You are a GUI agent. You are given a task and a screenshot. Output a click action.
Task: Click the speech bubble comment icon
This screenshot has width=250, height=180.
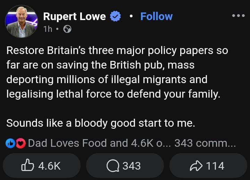pyautogui.click(x=113, y=166)
